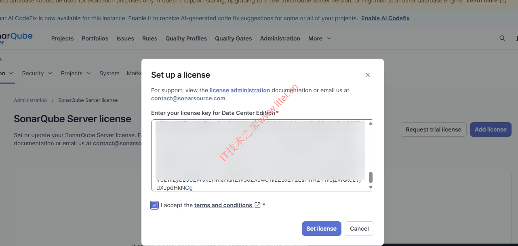Image resolution: width=518 pixels, height=246 pixels.
Task: Click external link icon beside terms and conditions
Action: [x=257, y=205]
